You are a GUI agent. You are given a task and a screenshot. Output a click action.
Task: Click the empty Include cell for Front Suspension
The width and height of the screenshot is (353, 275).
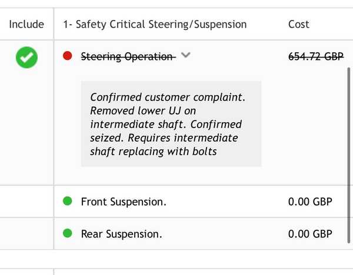click(x=26, y=202)
